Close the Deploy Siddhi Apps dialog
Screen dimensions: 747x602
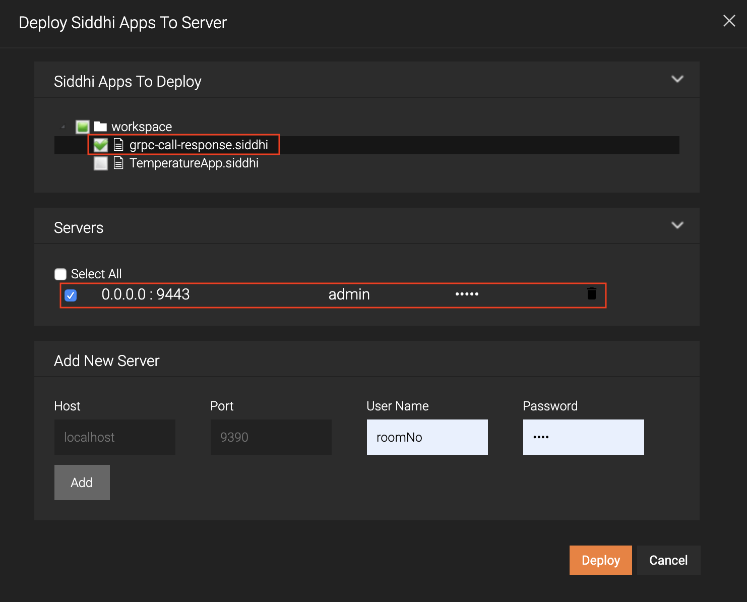[x=729, y=21]
